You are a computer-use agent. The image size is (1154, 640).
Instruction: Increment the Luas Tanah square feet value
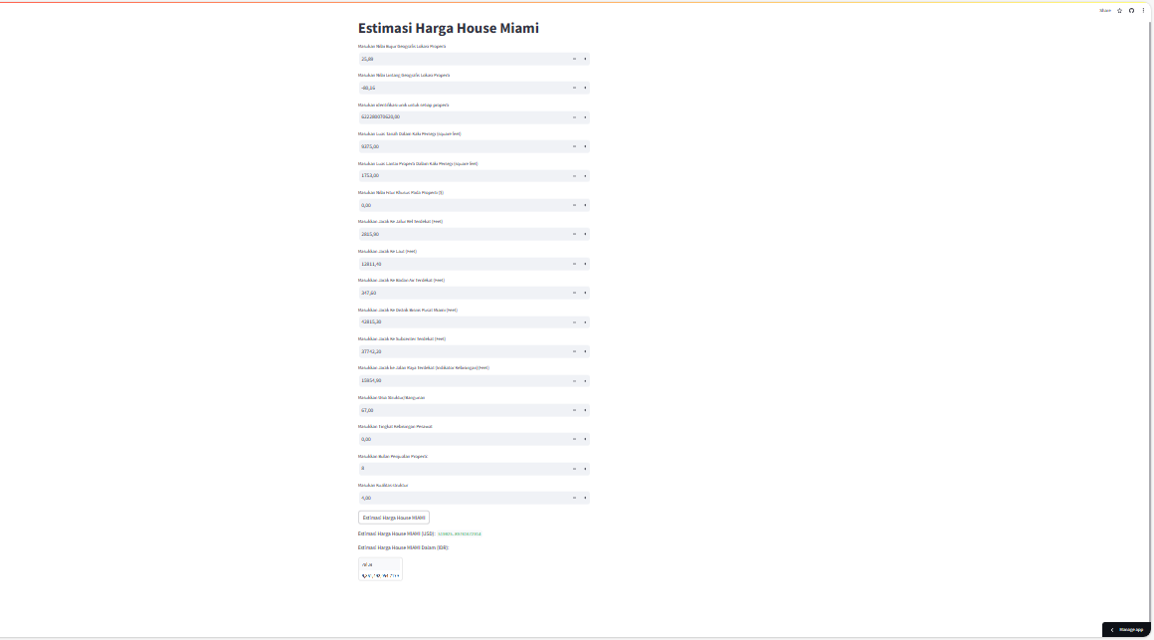pyautogui.click(x=585, y=145)
